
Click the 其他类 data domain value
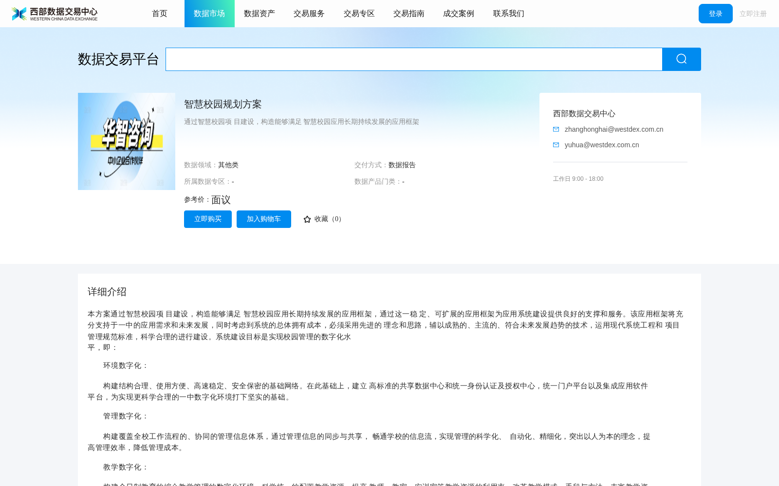(x=228, y=165)
